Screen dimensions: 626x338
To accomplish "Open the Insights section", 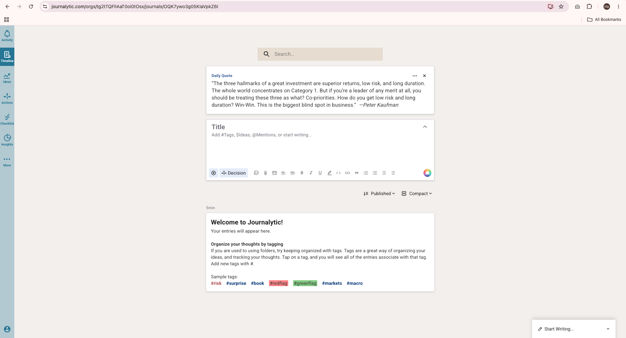I will coord(7,140).
